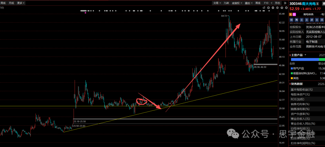
Task: Open chart settings gear icon
Action: 277,8
